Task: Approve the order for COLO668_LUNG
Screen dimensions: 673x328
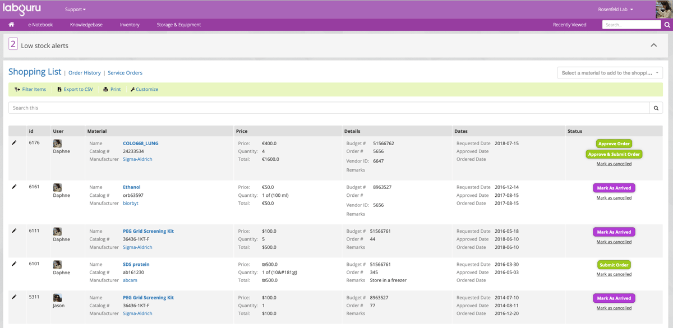Action: (x=614, y=143)
